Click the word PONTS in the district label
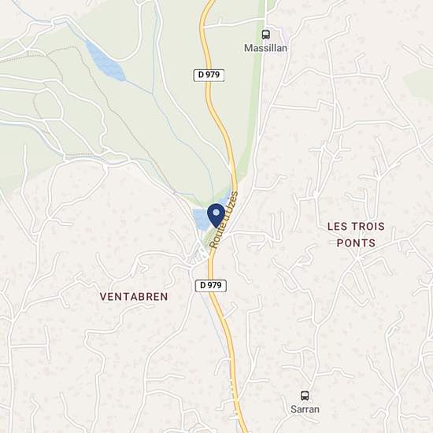The height and width of the screenshot is (433, 433). tap(356, 243)
